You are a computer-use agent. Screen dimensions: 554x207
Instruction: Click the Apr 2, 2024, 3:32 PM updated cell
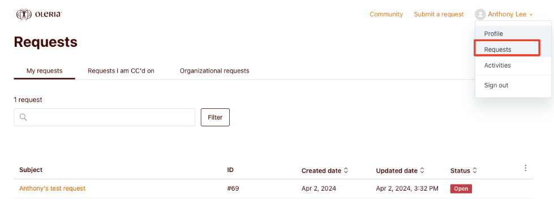click(407, 188)
